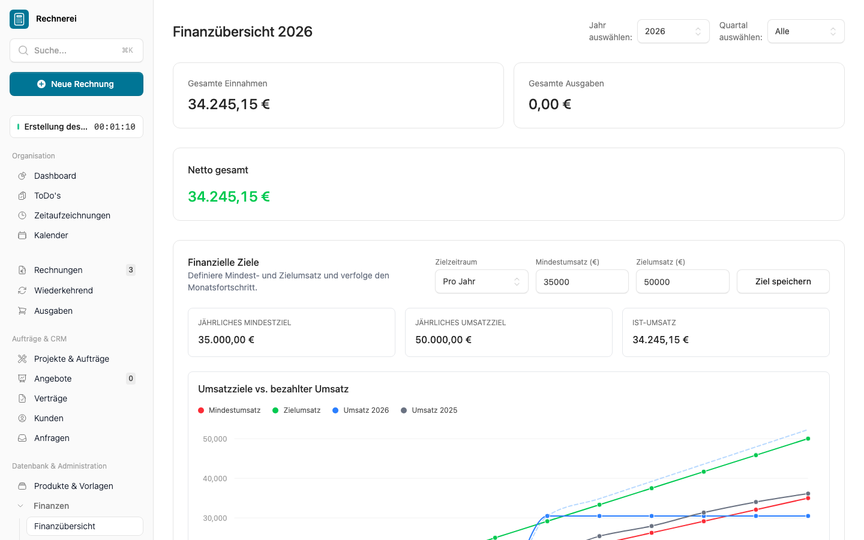Open Zeitaufzeichnungen menu item
This screenshot has height=540, width=864.
point(76,215)
